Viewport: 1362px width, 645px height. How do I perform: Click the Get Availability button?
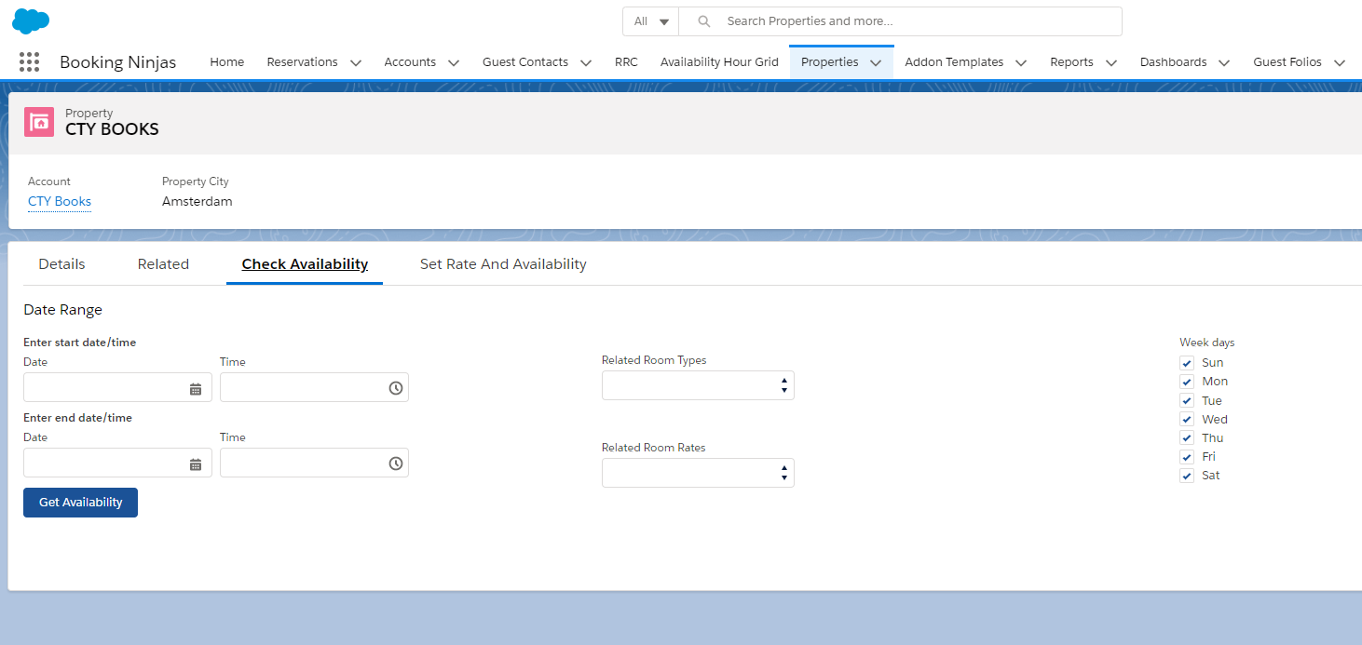coord(80,503)
